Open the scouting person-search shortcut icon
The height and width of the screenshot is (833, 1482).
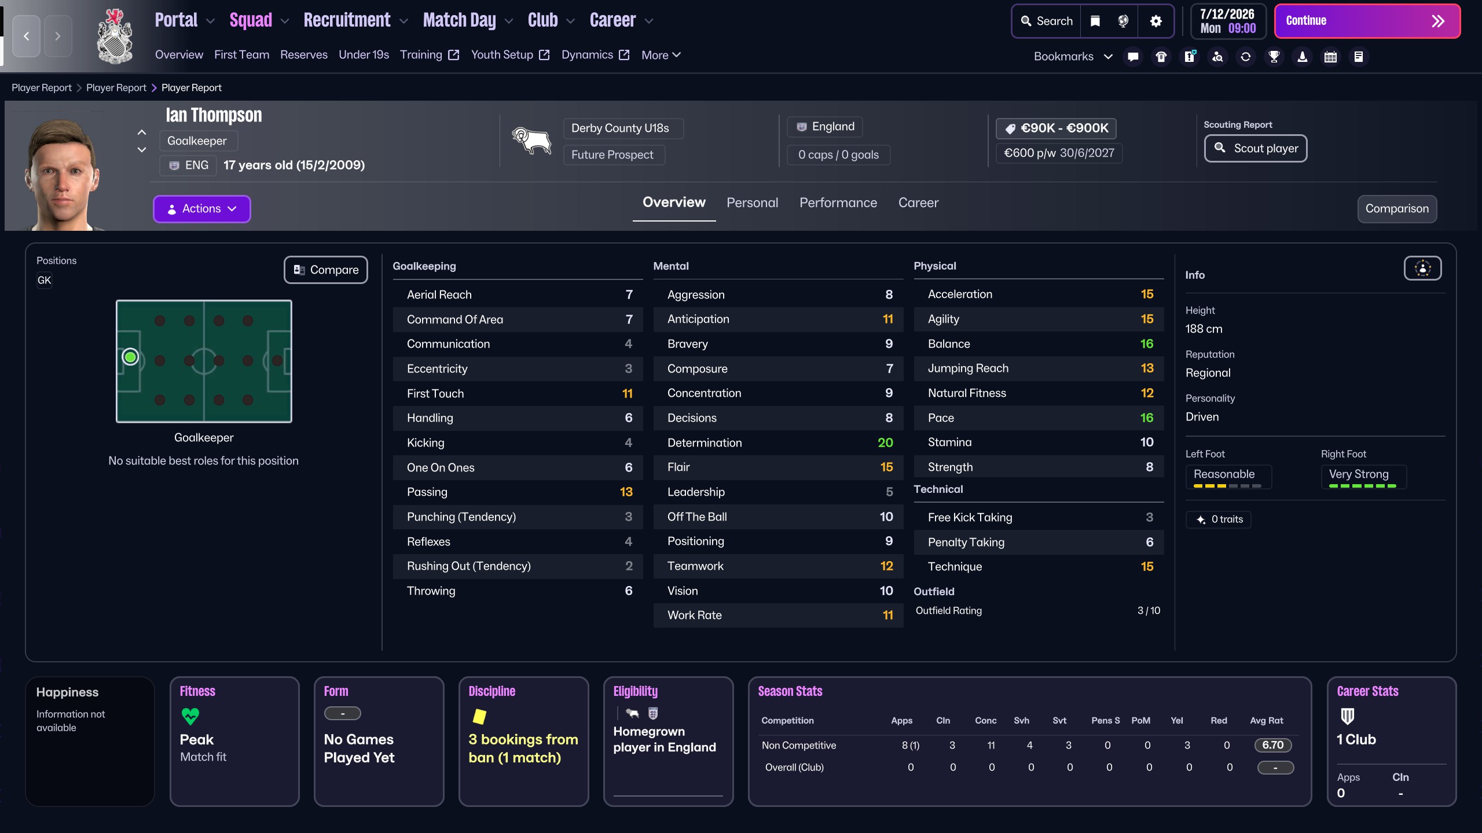[1217, 57]
